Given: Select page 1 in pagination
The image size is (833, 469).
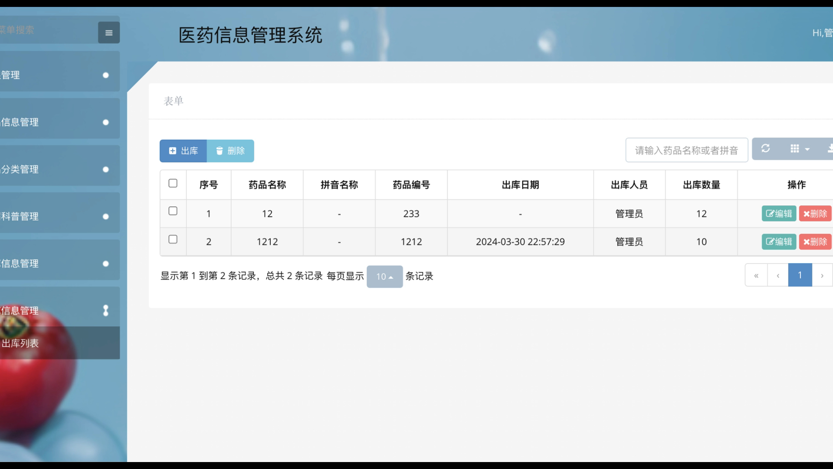Looking at the screenshot, I should pos(800,275).
